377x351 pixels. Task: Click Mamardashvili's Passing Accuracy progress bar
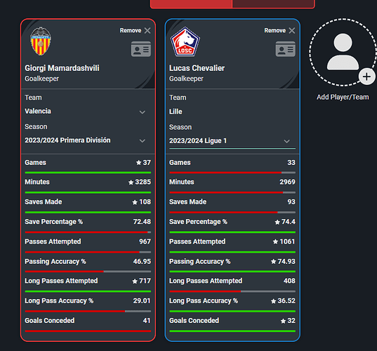point(88,272)
